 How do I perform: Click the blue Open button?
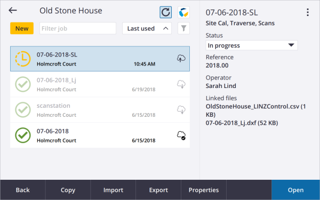click(295, 190)
